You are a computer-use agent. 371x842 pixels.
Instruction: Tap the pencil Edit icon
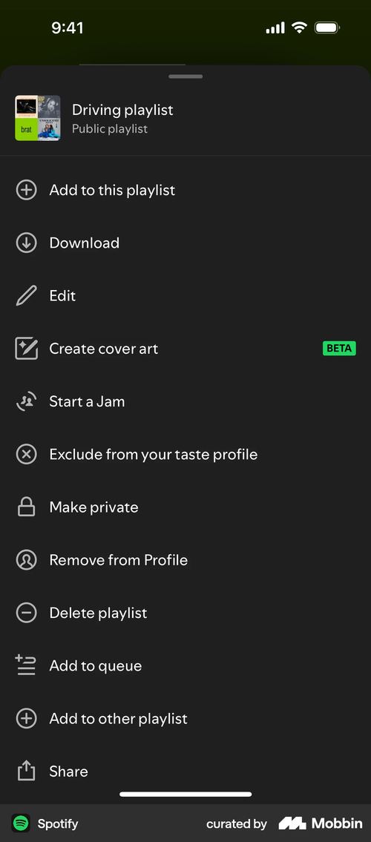tap(26, 296)
